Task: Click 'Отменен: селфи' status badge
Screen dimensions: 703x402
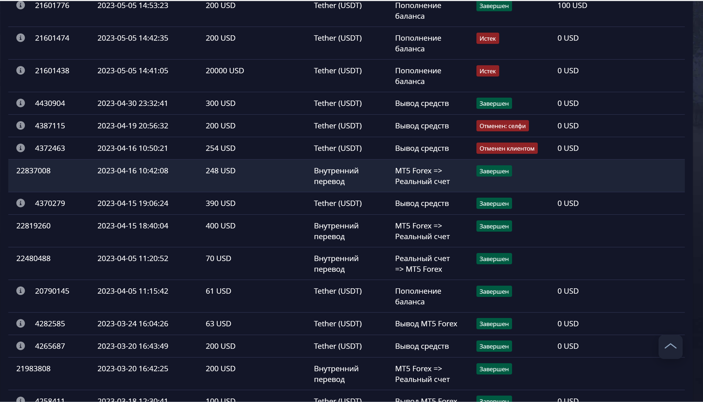Action: tap(502, 126)
